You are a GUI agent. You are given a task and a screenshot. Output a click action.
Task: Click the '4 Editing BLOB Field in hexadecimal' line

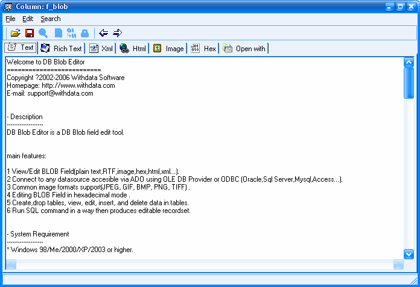(68, 195)
